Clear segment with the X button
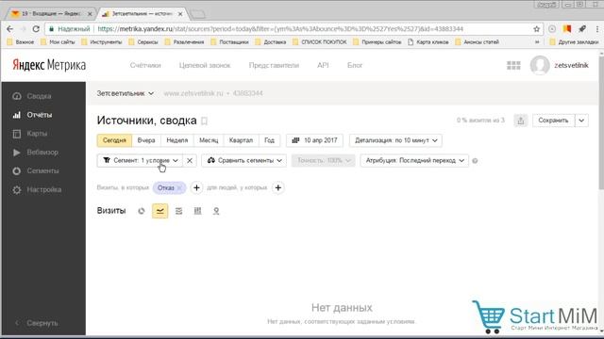This screenshot has height=339, width=604. 190,160
